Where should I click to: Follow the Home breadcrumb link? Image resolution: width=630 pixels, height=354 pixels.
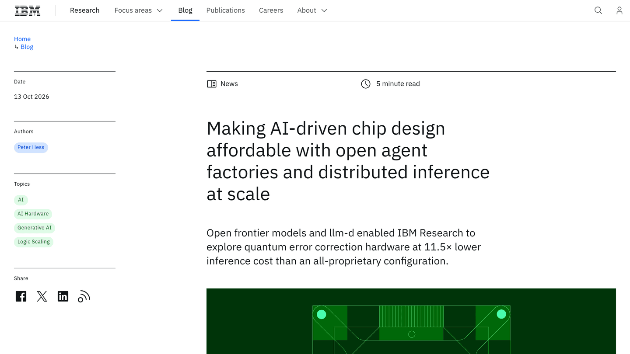pos(22,39)
